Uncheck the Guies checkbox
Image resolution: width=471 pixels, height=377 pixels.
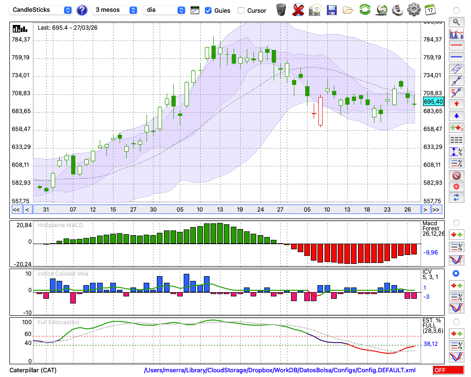[208, 10]
